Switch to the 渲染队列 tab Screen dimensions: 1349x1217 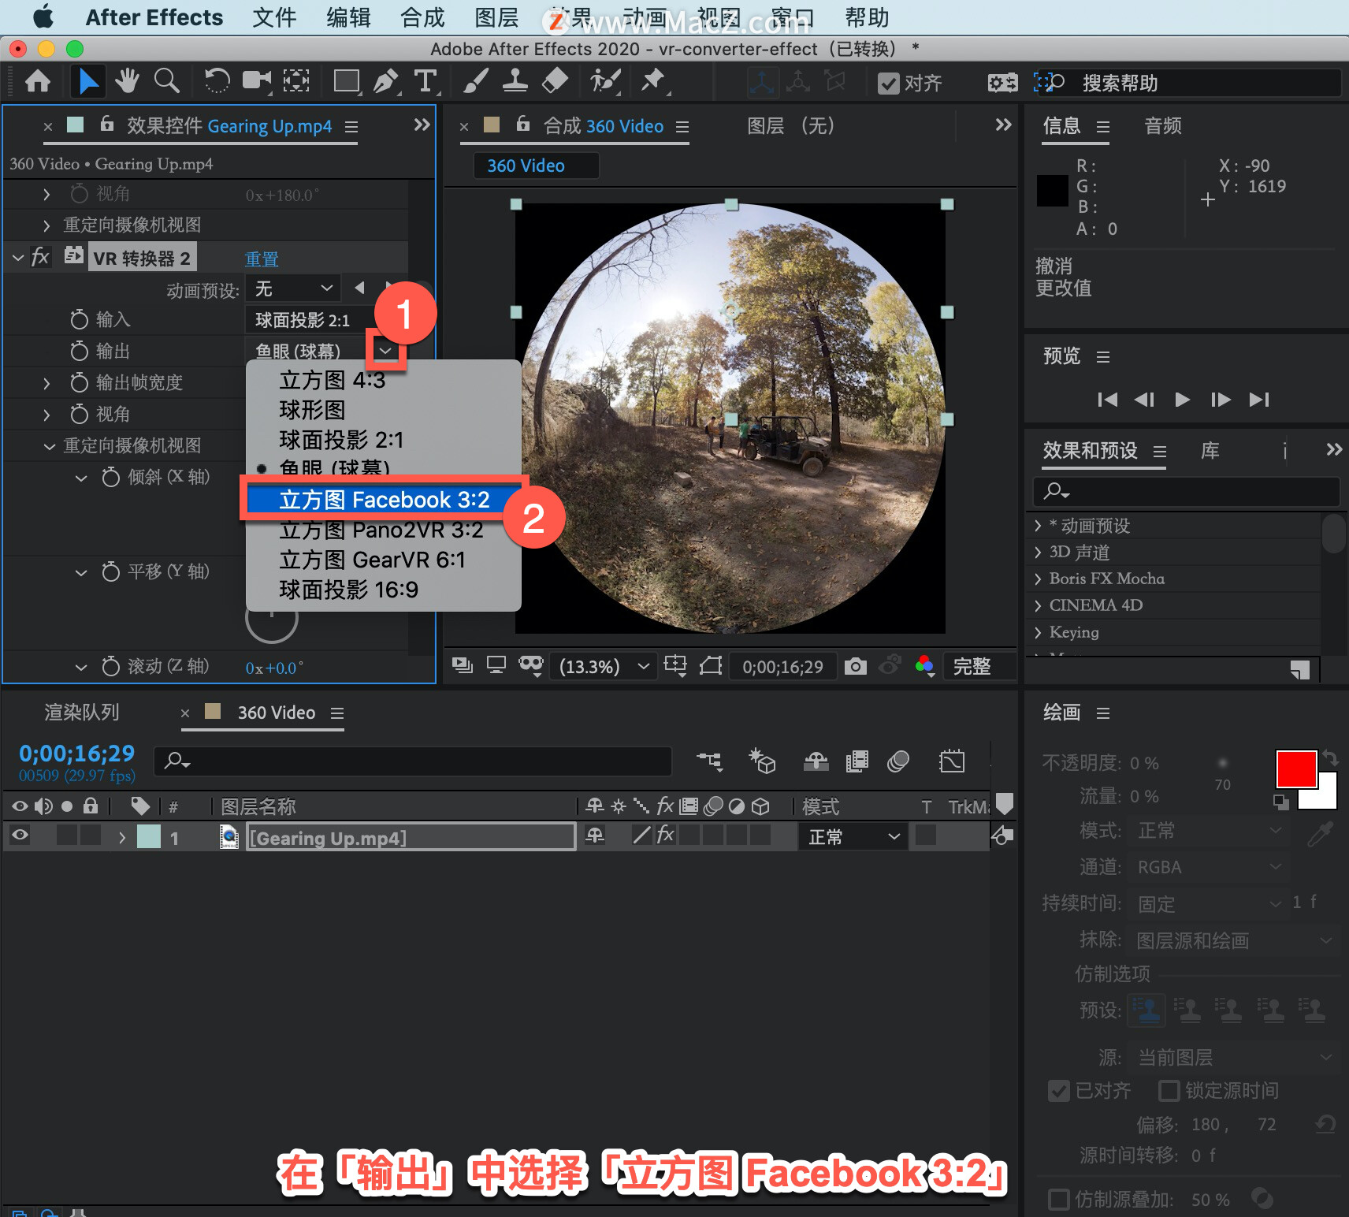point(82,713)
